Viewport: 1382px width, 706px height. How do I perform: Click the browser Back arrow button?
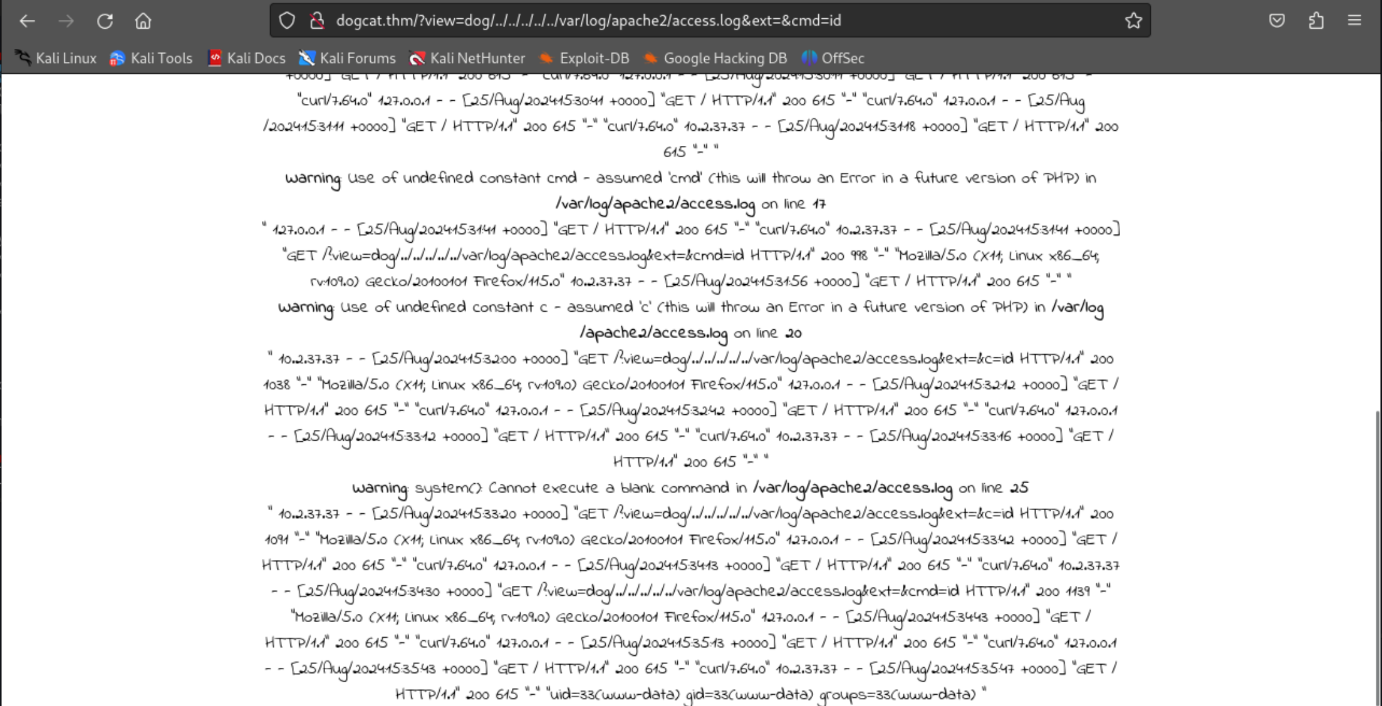(27, 21)
